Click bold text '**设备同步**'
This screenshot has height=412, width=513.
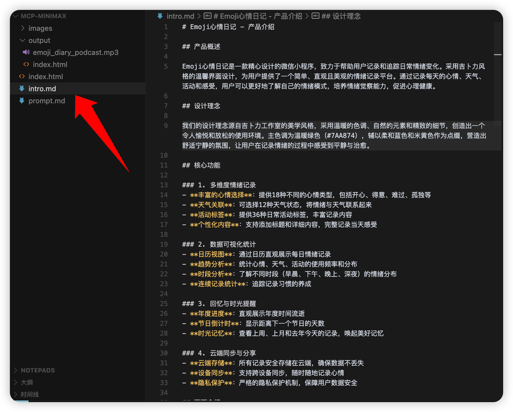pos(211,373)
